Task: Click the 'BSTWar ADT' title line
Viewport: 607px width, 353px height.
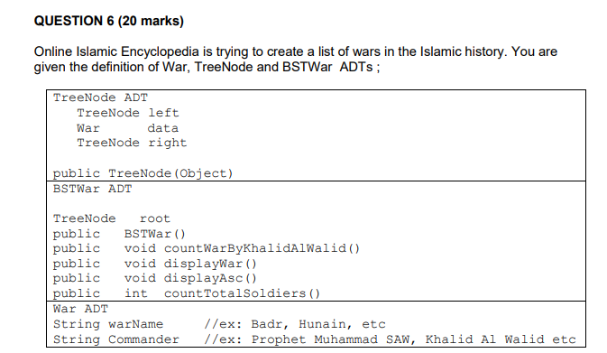Action: coord(93,189)
